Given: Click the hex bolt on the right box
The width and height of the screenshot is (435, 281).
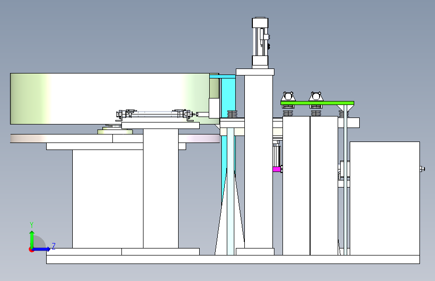Looking at the screenshot, I should pyautogui.click(x=422, y=168).
